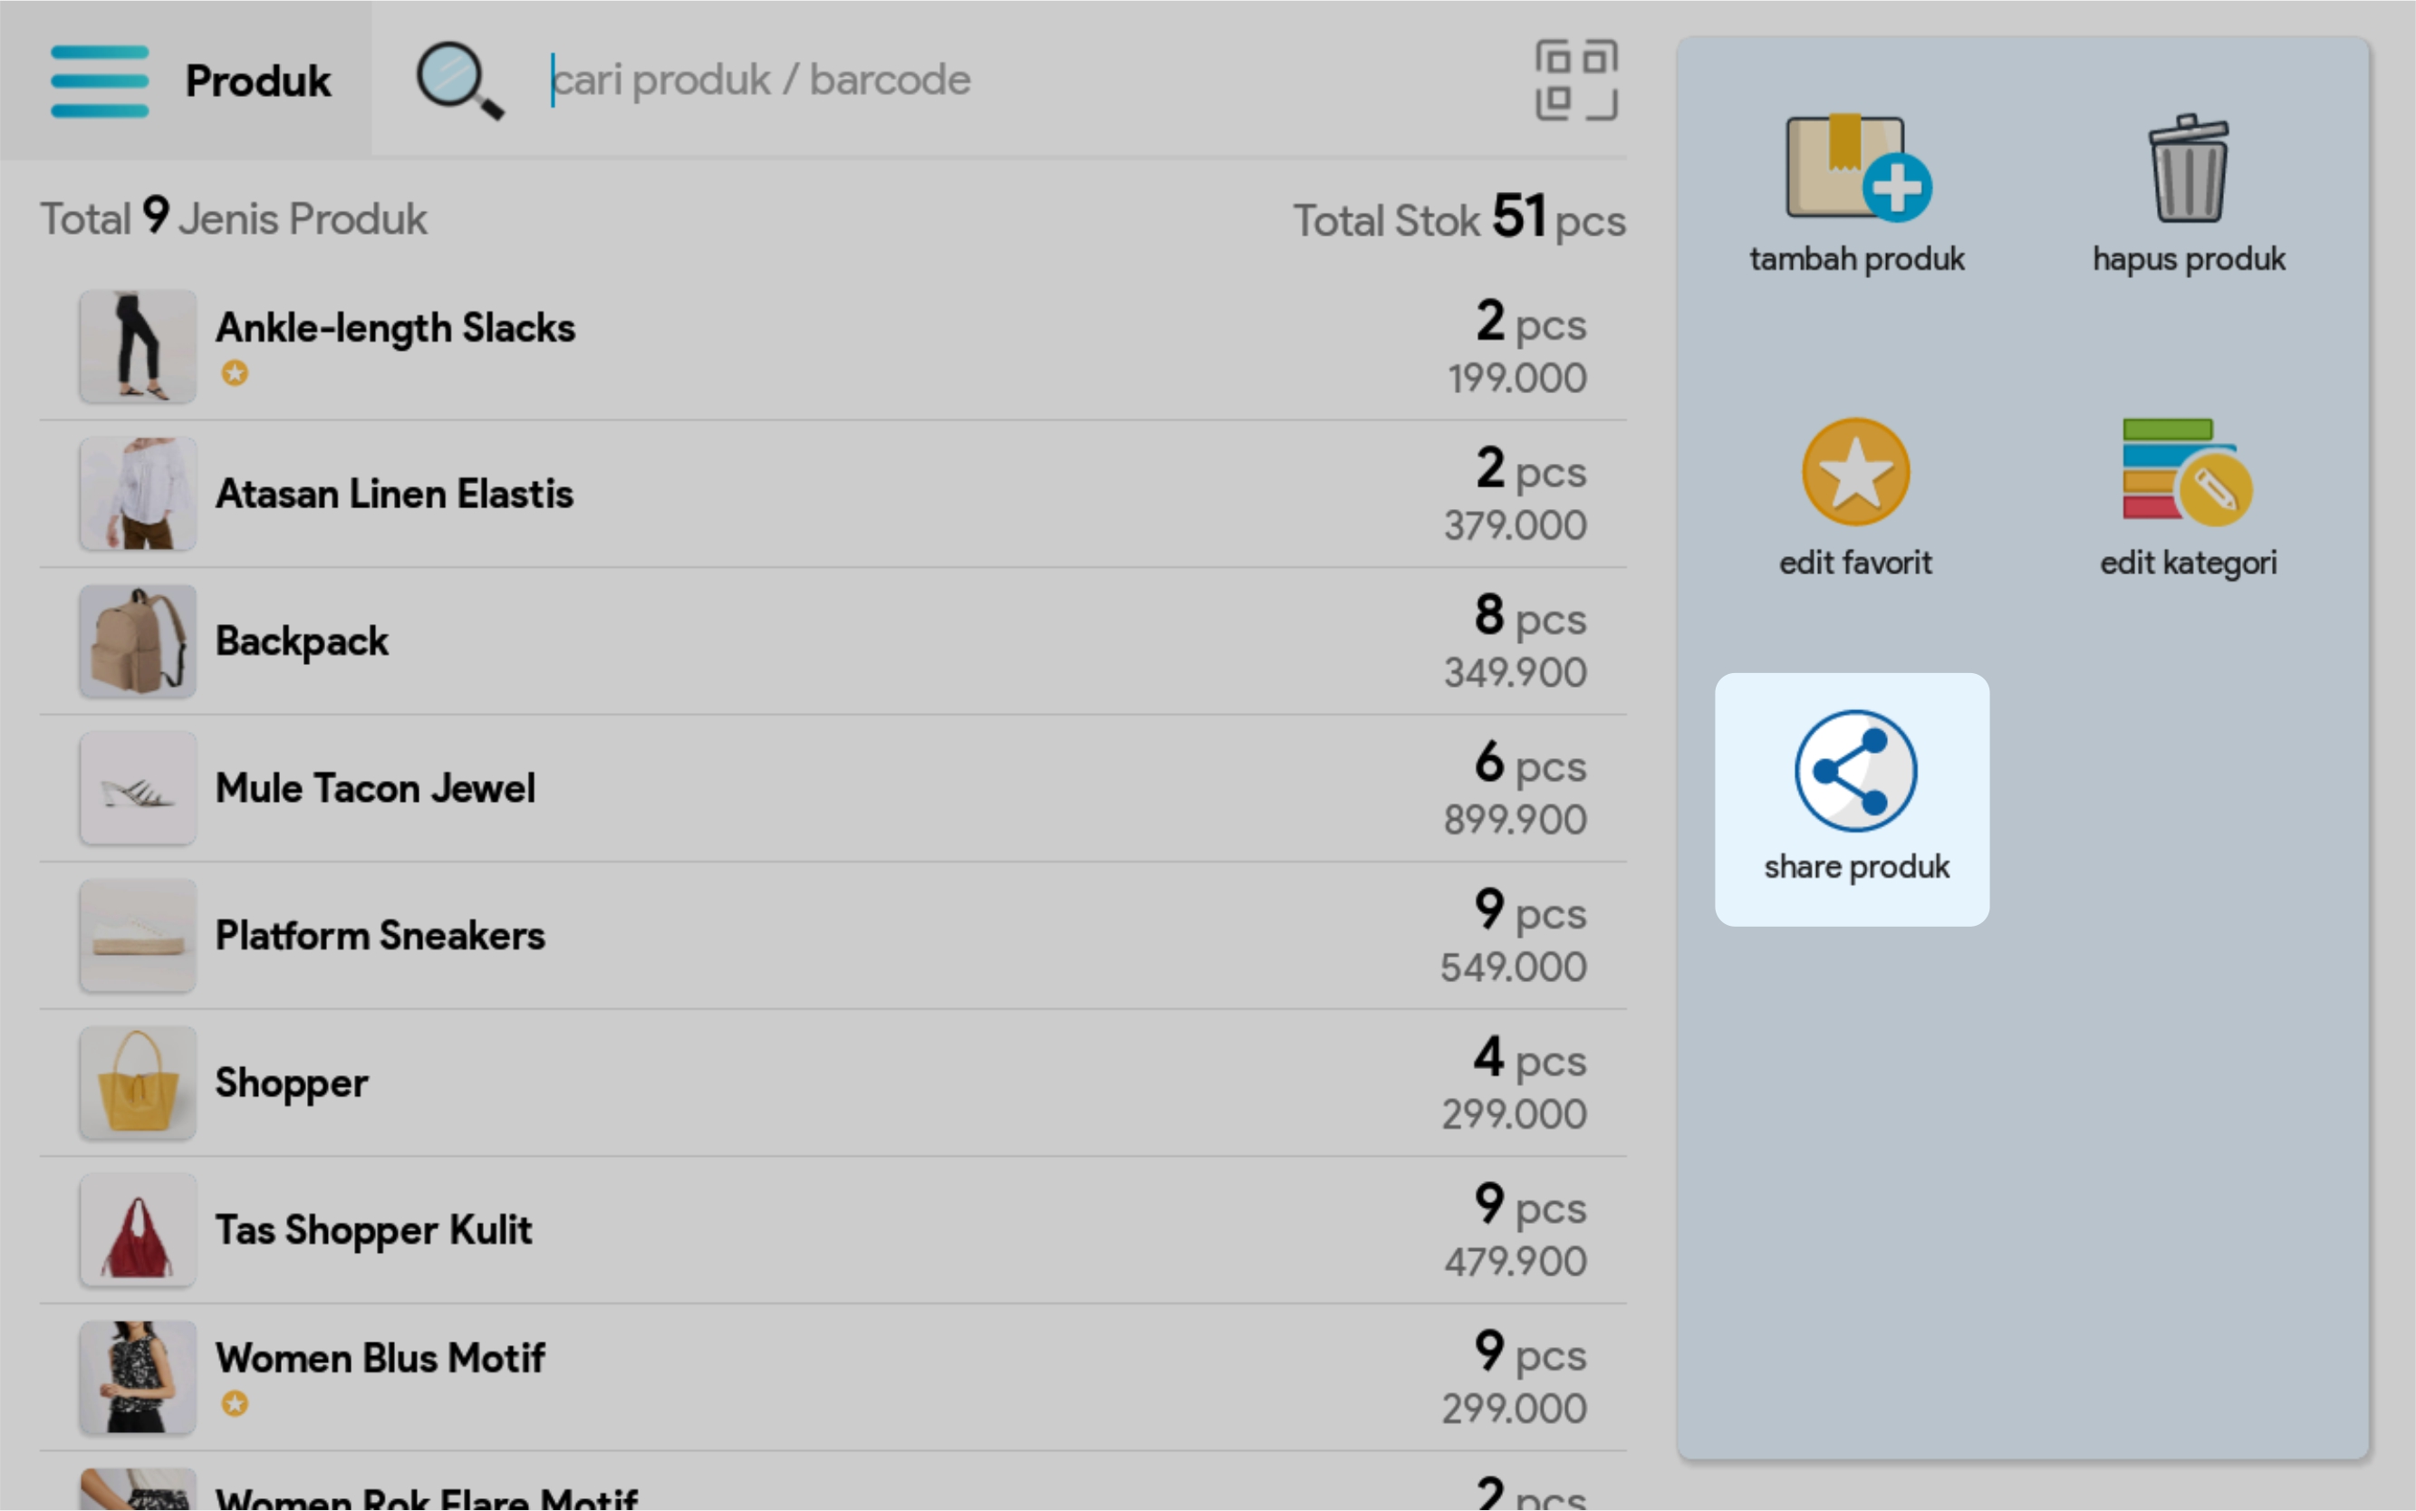2416x1511 pixels.
Task: Open edit favorit star icon
Action: point(1854,472)
